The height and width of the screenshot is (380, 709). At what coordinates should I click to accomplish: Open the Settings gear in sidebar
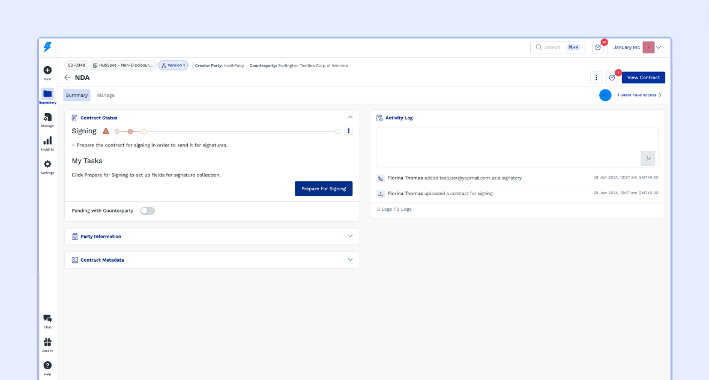coord(47,164)
